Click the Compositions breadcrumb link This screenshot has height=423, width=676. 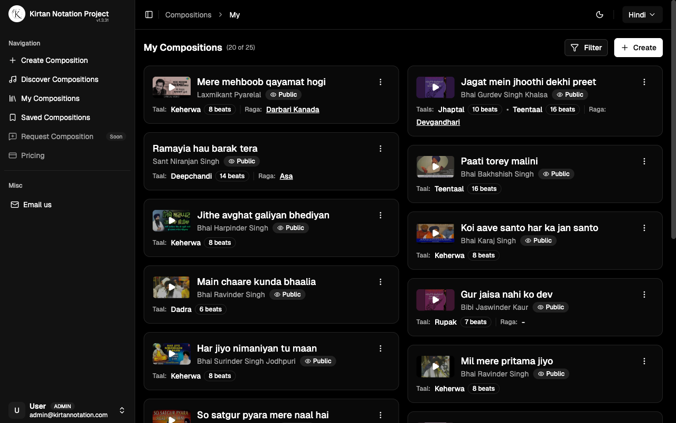(x=188, y=15)
